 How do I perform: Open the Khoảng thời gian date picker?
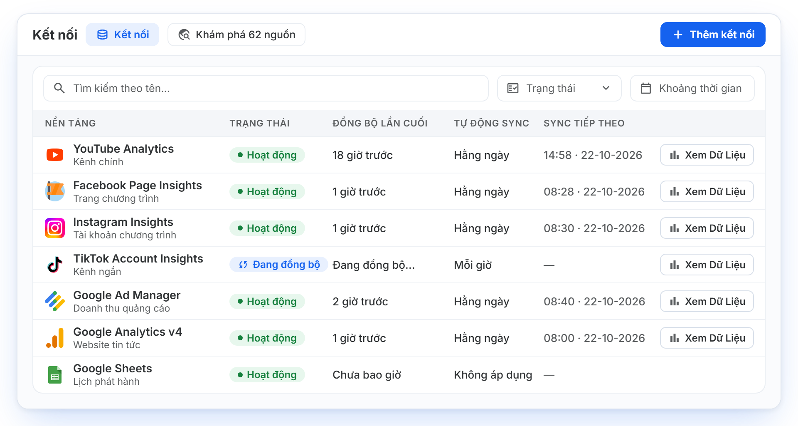(x=692, y=88)
